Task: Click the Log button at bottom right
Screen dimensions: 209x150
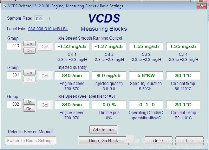Action: 189,140
